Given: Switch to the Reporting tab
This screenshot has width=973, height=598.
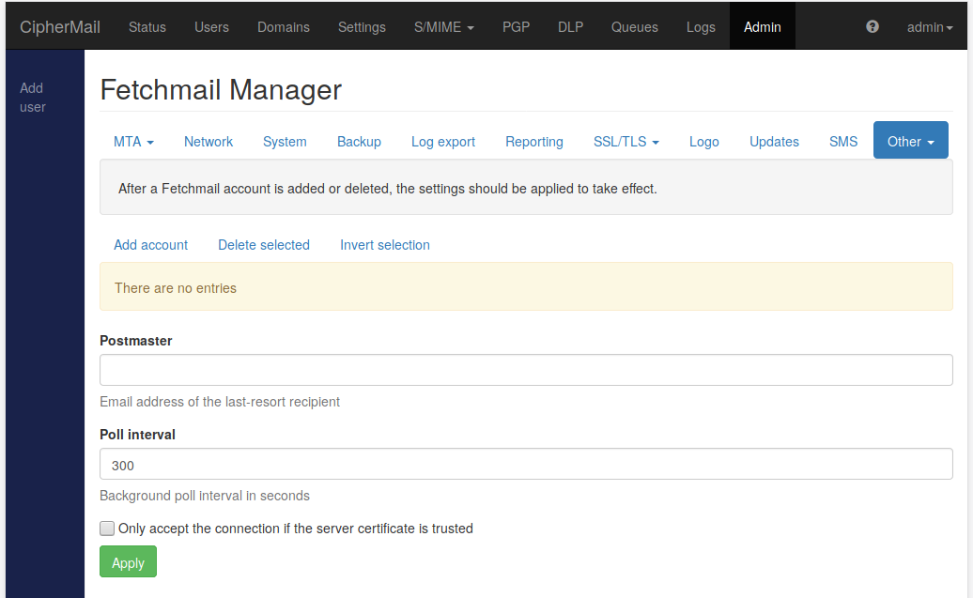Looking at the screenshot, I should [x=534, y=142].
